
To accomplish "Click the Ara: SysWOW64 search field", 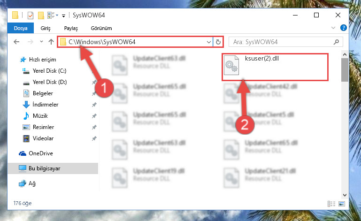I will click(282, 42).
